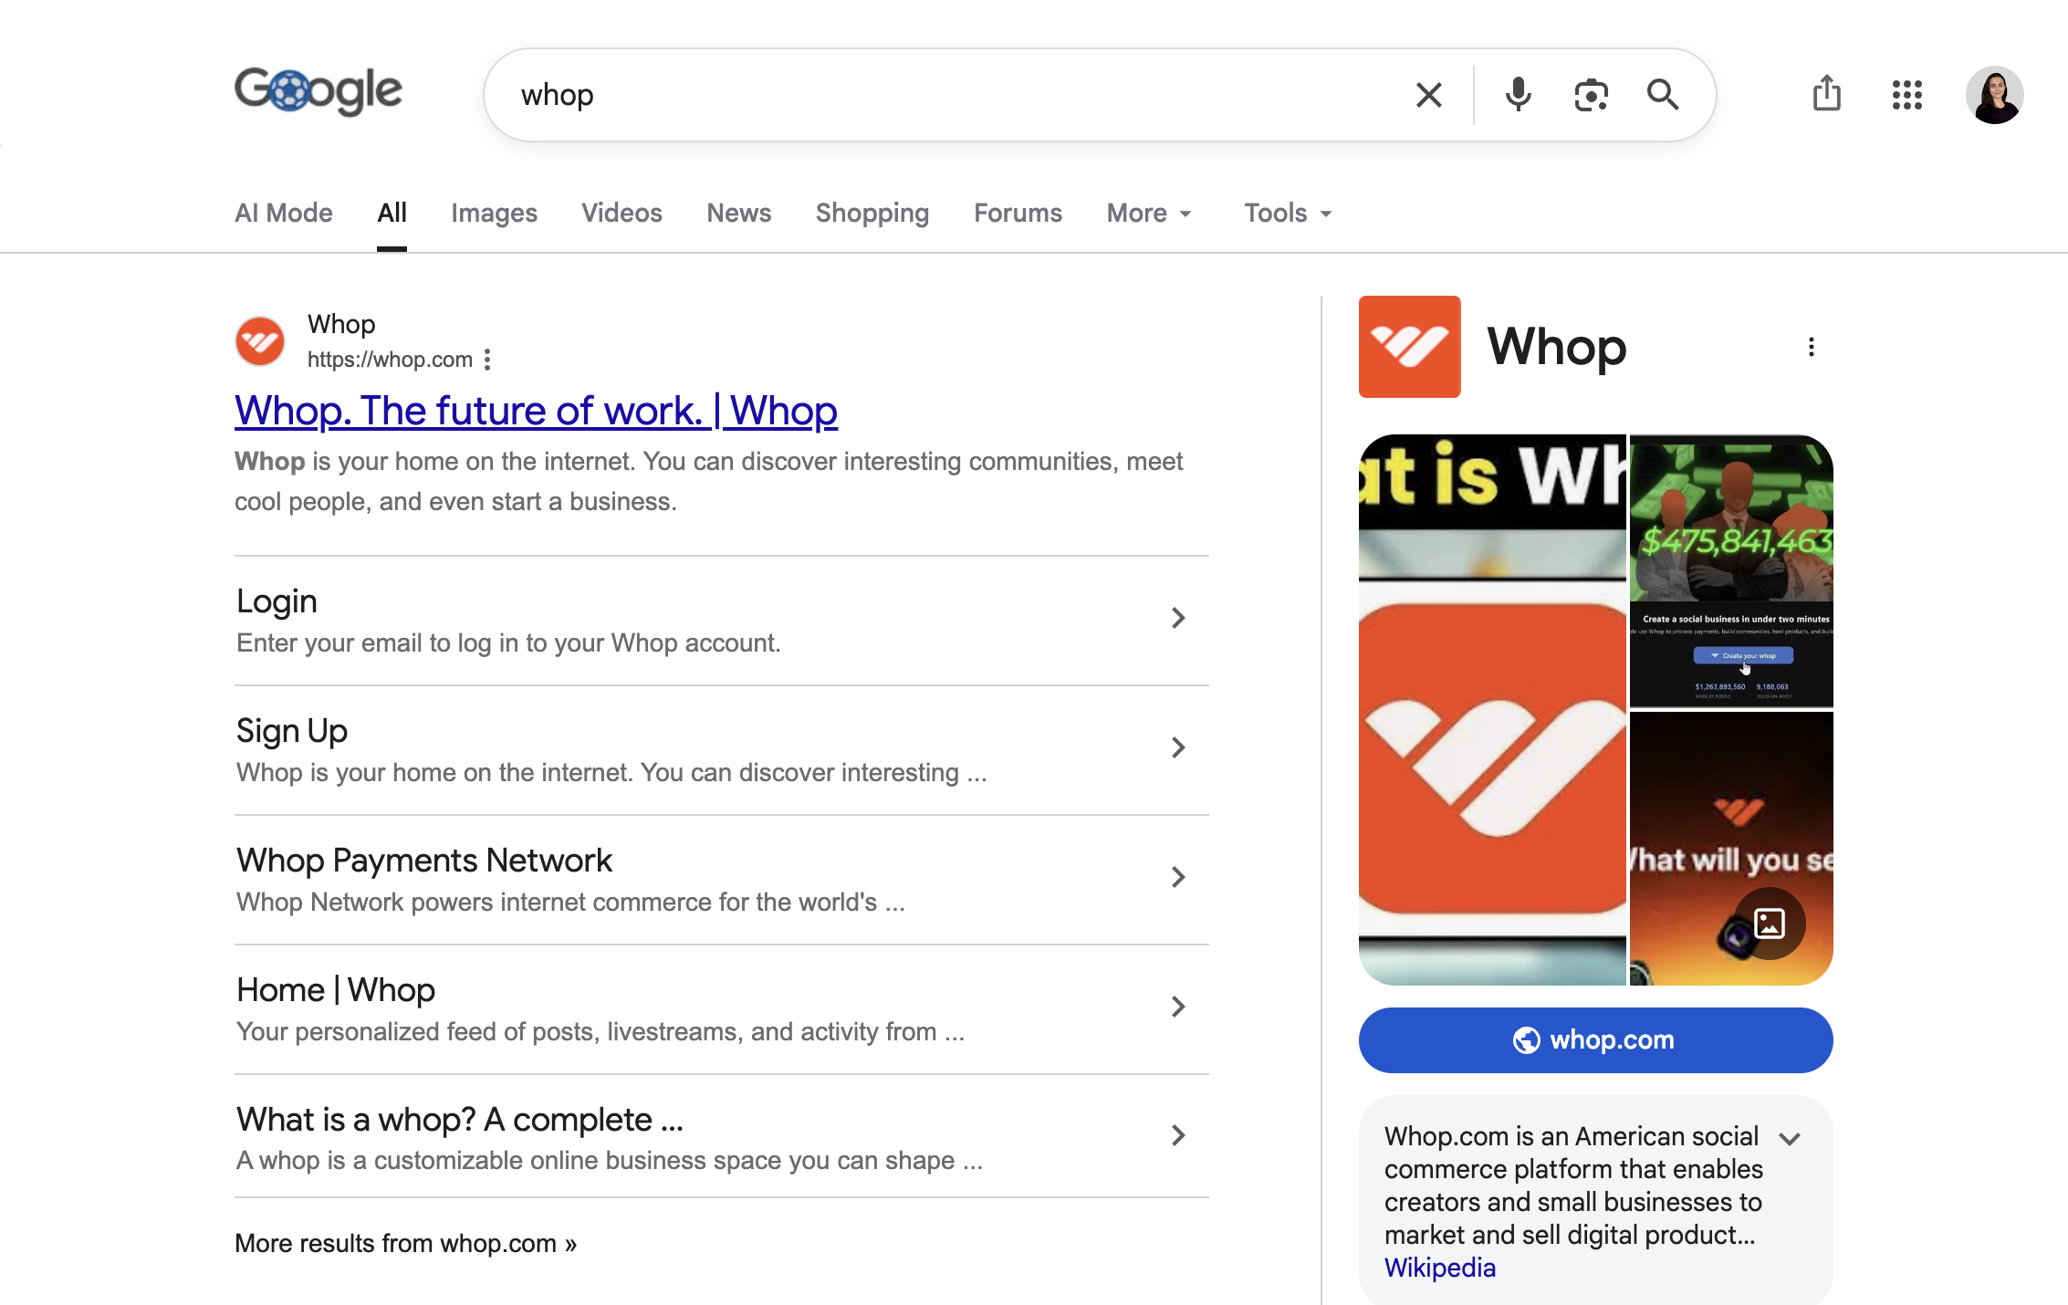This screenshot has height=1305, width=2068.
Task: Start voice search with microphone icon
Action: [1518, 95]
